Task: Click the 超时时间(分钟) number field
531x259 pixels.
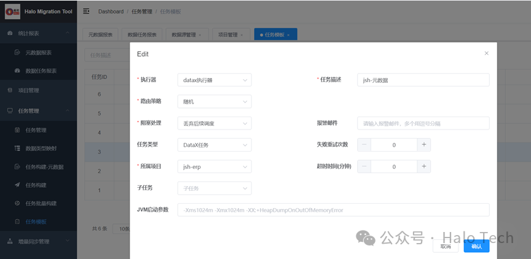Action: point(394,166)
